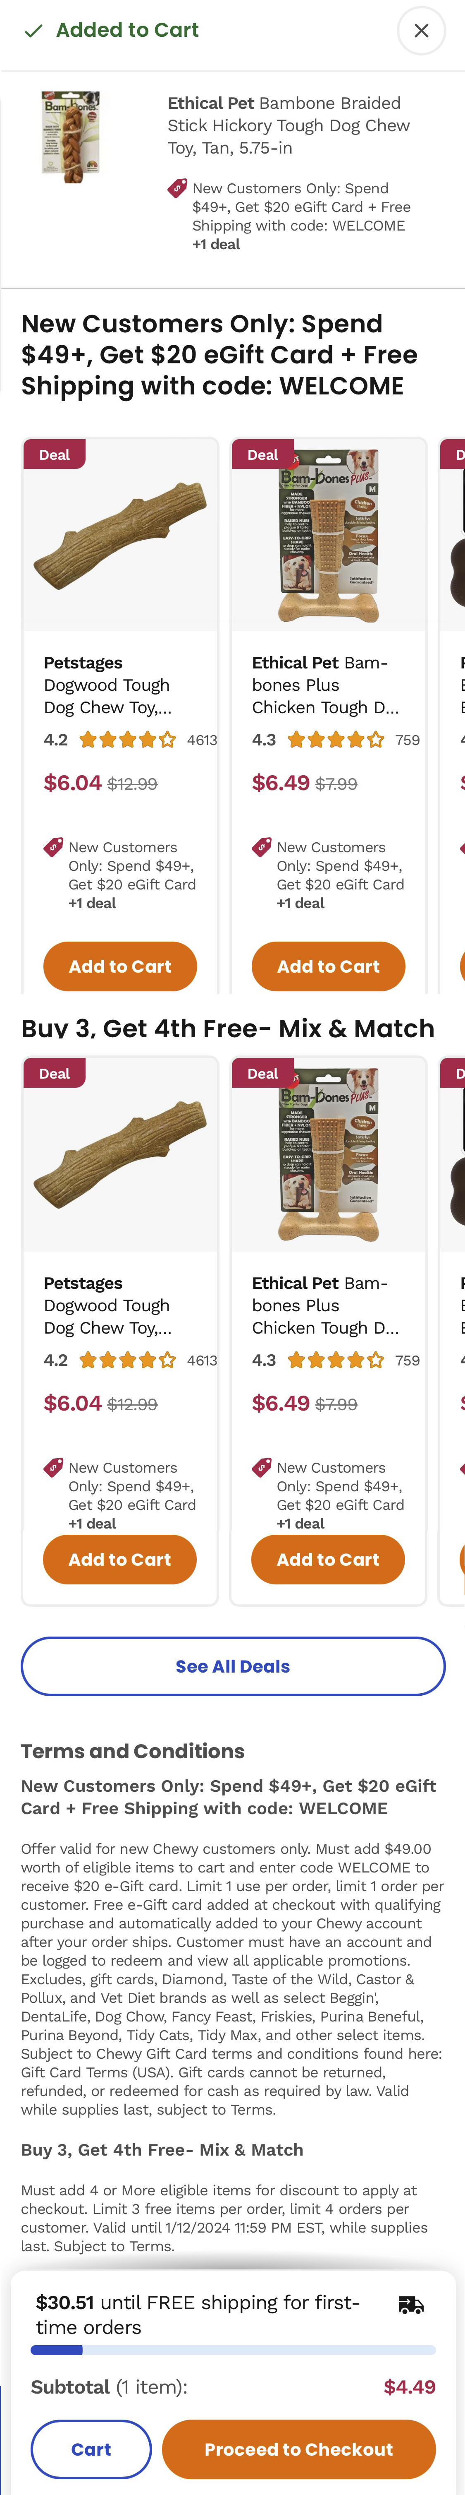Click promo tag icon on first Bam-bones Plus card
Viewport: 465px width, 2495px height.
click(261, 848)
